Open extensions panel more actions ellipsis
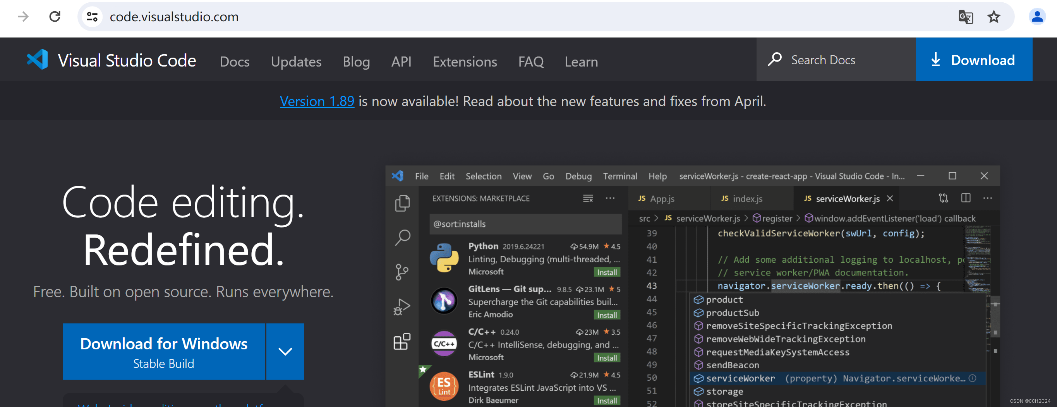The width and height of the screenshot is (1057, 407). pyautogui.click(x=610, y=198)
